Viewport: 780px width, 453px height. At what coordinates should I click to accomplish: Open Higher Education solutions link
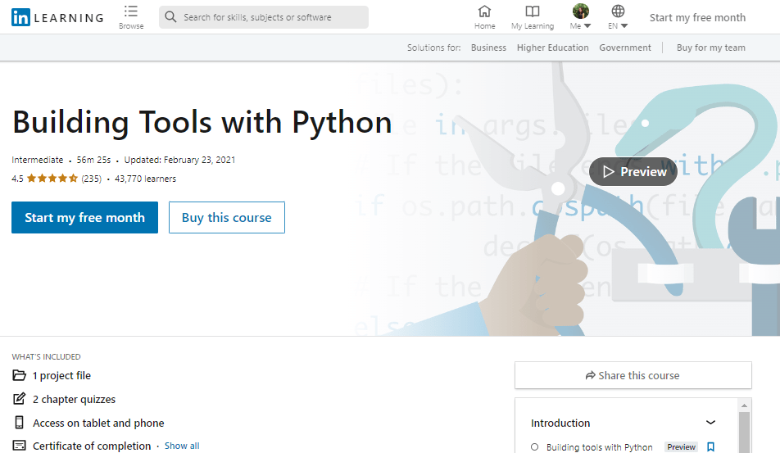click(553, 48)
